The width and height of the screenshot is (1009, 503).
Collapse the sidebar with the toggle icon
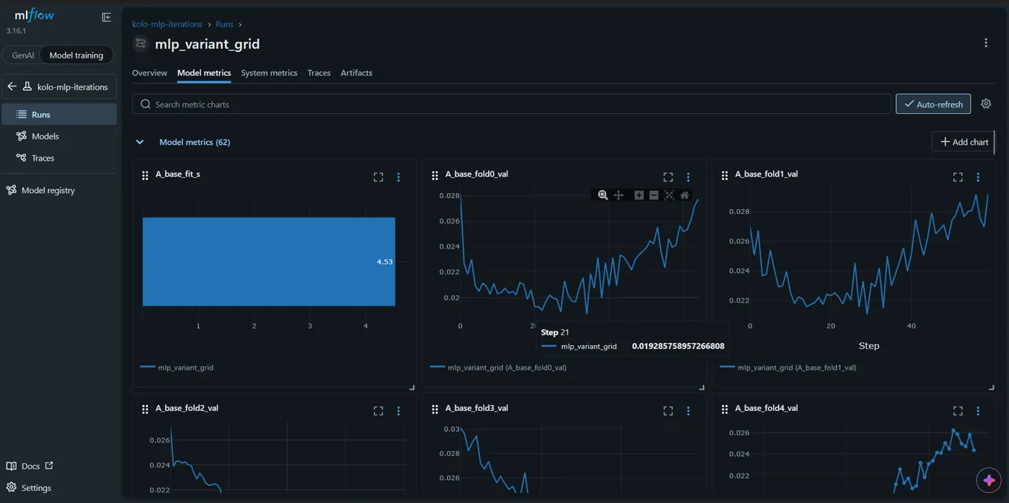[107, 17]
